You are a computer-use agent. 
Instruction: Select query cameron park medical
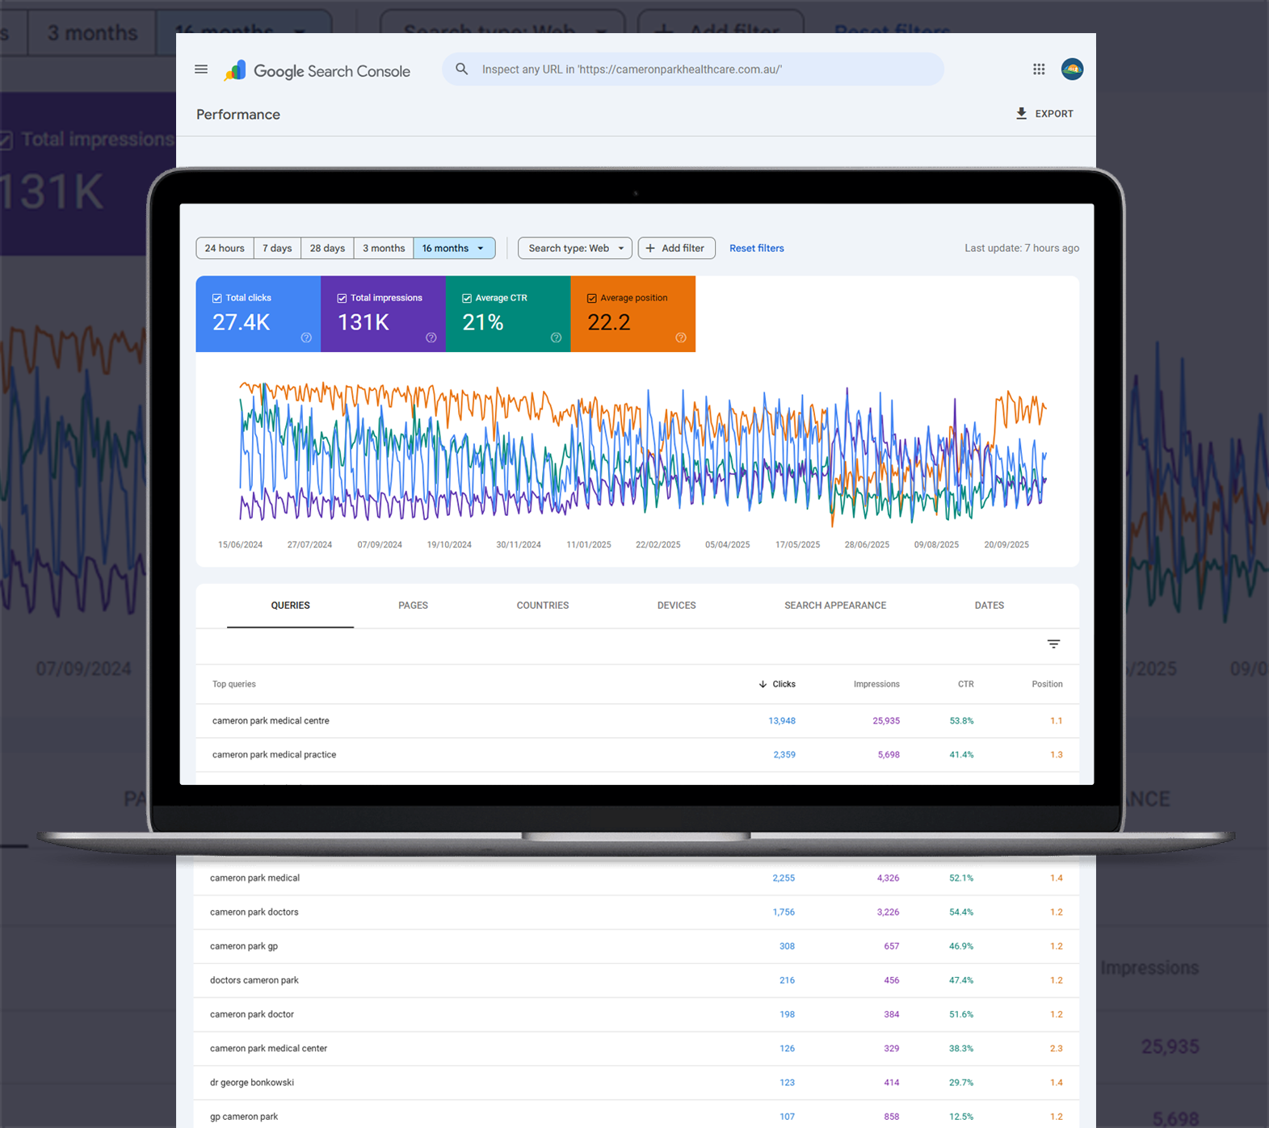pos(254,878)
